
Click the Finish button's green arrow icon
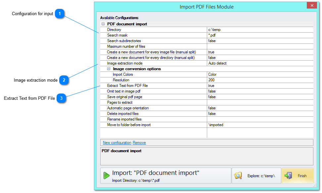(x=288, y=176)
